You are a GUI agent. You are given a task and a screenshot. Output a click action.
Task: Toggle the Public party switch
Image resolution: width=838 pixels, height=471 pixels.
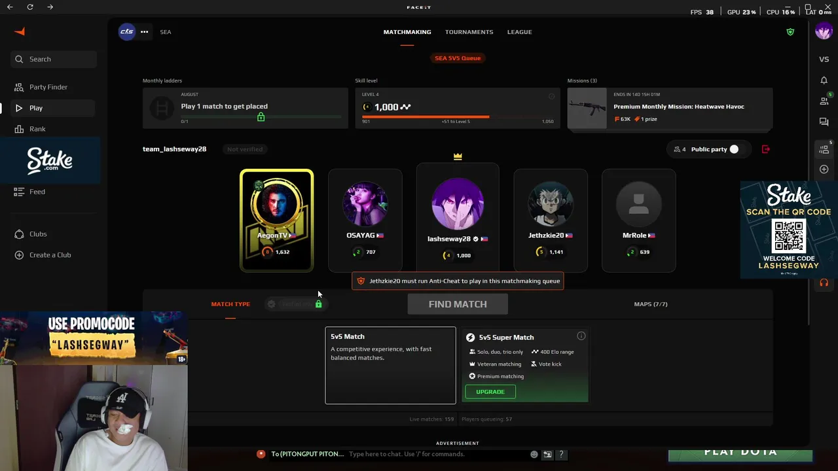tap(734, 149)
